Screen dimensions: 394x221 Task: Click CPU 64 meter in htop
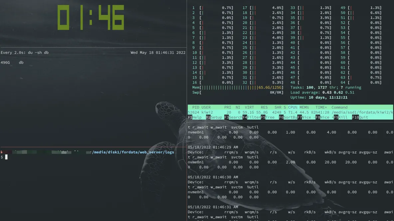(361, 83)
